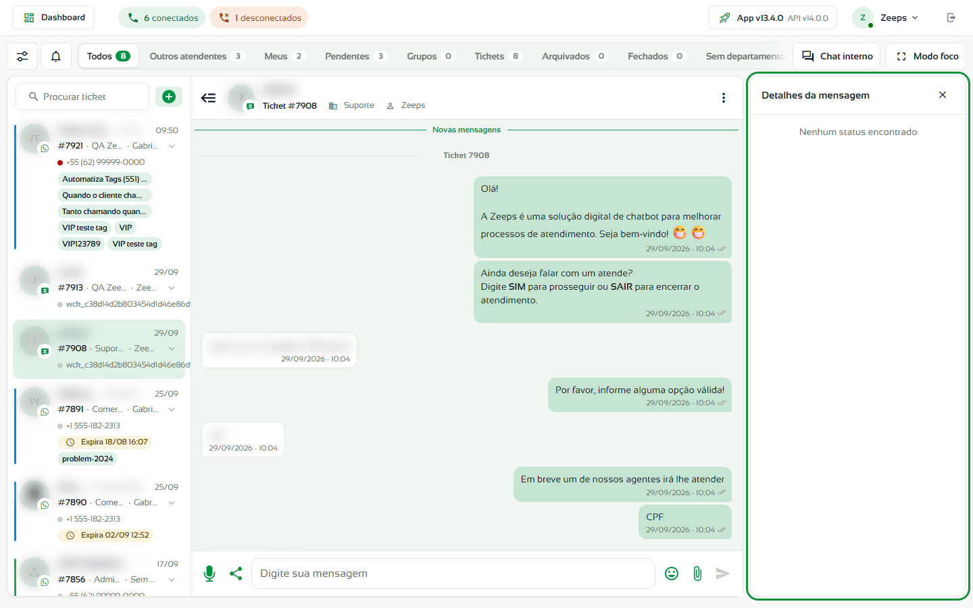
Task: Expand ticket #7908 chevron
Action: point(172,349)
